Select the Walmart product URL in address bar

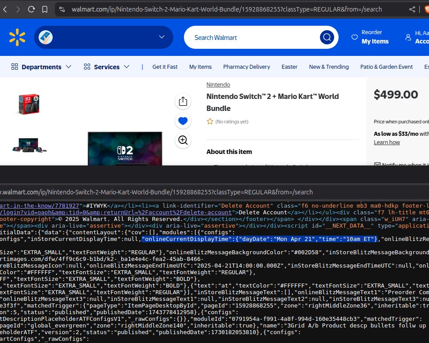(226, 9)
